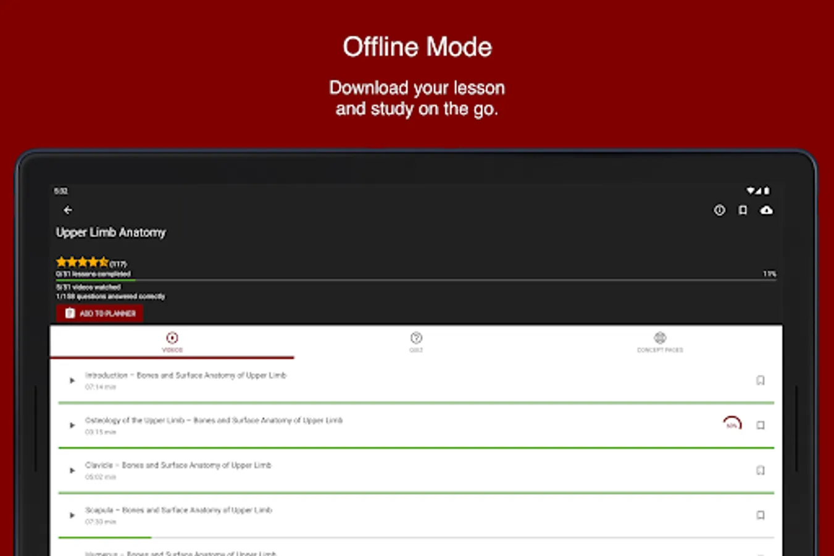Bookmark the Scapula lesson
Image resolution: width=834 pixels, height=556 pixels.
761,515
